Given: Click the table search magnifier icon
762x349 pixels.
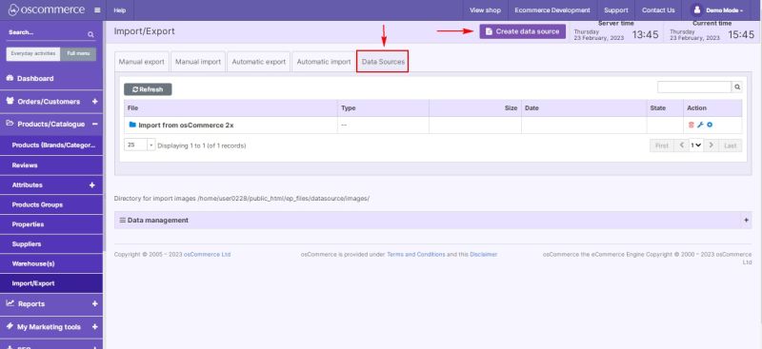Looking at the screenshot, I should tap(737, 87).
